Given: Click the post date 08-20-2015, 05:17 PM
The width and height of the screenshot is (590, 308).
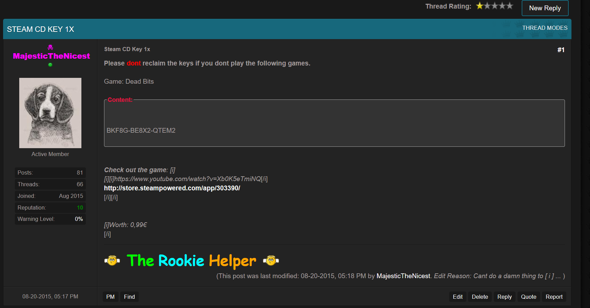Looking at the screenshot, I should 50,296.
